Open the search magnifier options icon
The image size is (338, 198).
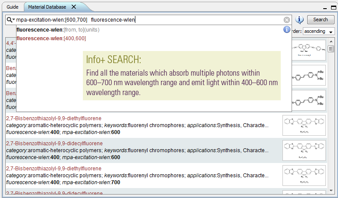click(10, 20)
